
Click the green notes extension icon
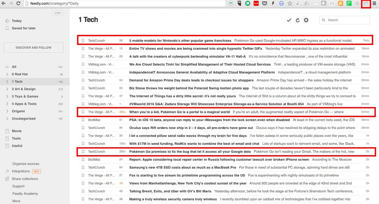[349, 3]
